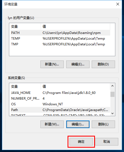This screenshot has height=152, width=124.
Task: Select the TEMP user variable row
Action: 60,39
